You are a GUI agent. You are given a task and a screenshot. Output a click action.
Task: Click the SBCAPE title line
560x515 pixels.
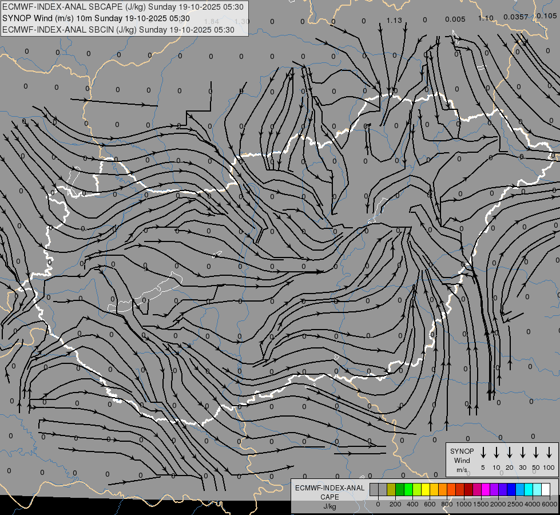123,7
